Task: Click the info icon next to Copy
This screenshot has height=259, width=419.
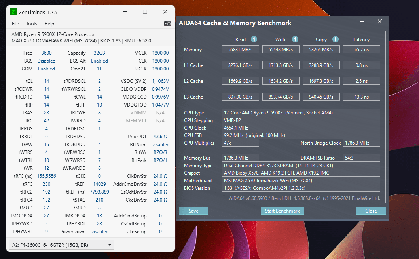Action: tap(336, 39)
